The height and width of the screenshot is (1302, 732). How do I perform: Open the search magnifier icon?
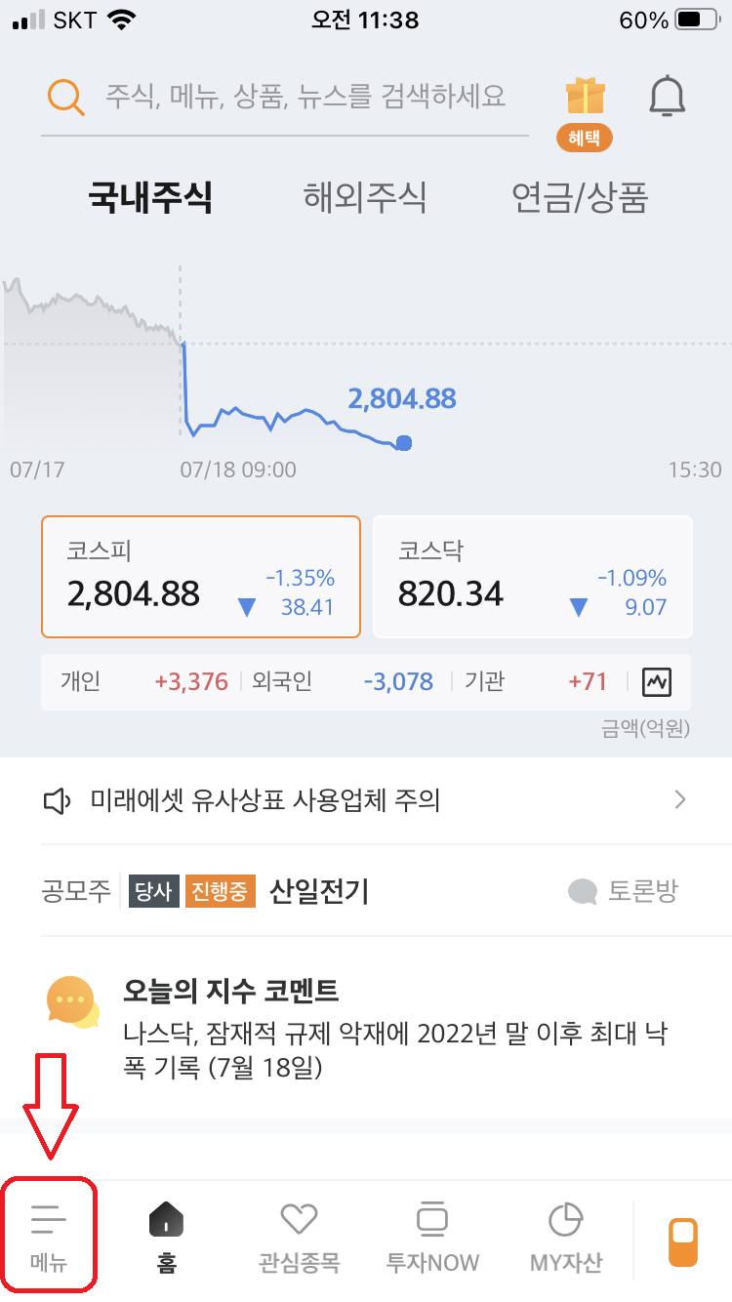[64, 95]
